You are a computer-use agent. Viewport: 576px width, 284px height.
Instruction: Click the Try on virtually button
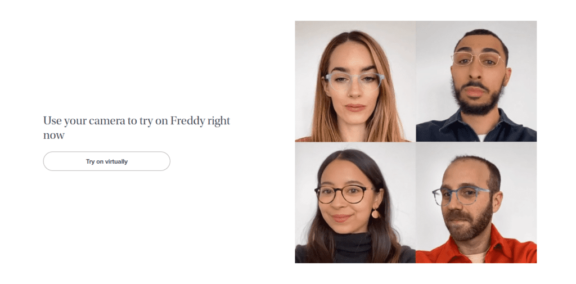click(106, 161)
